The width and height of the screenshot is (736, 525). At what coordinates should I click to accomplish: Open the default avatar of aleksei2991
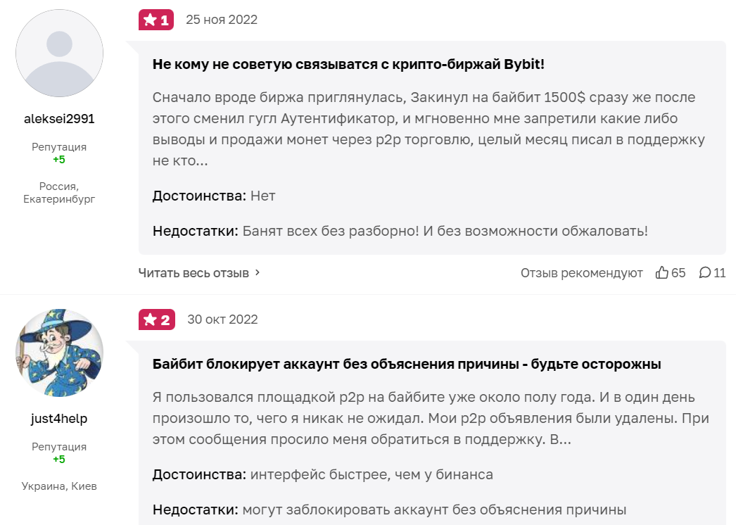click(59, 53)
